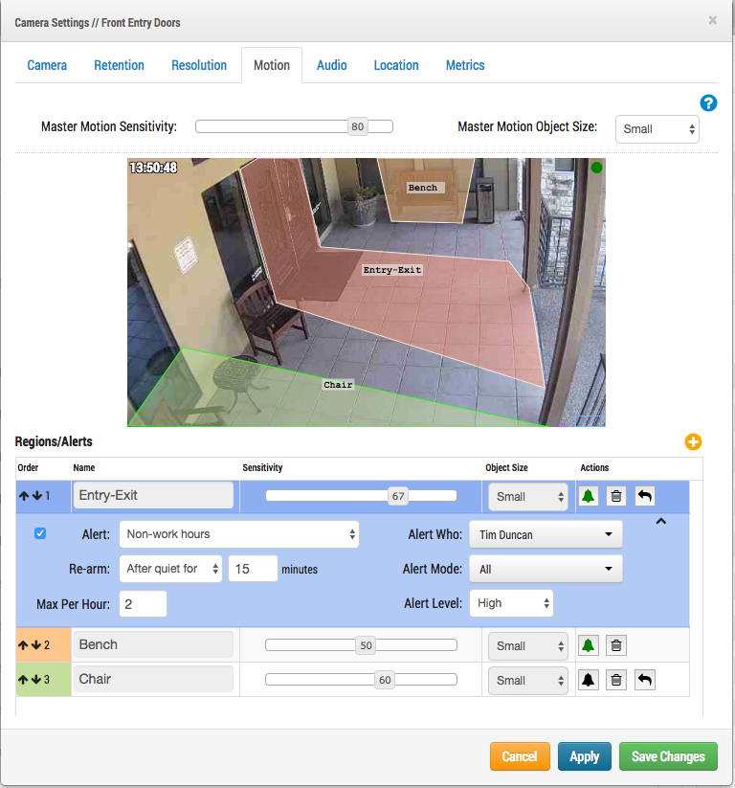This screenshot has width=735, height=788.
Task: Add a new region with the orange plus icon
Action: [x=693, y=441]
